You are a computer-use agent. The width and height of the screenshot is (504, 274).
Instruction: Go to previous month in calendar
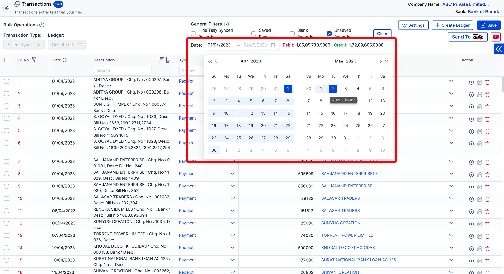(216, 61)
